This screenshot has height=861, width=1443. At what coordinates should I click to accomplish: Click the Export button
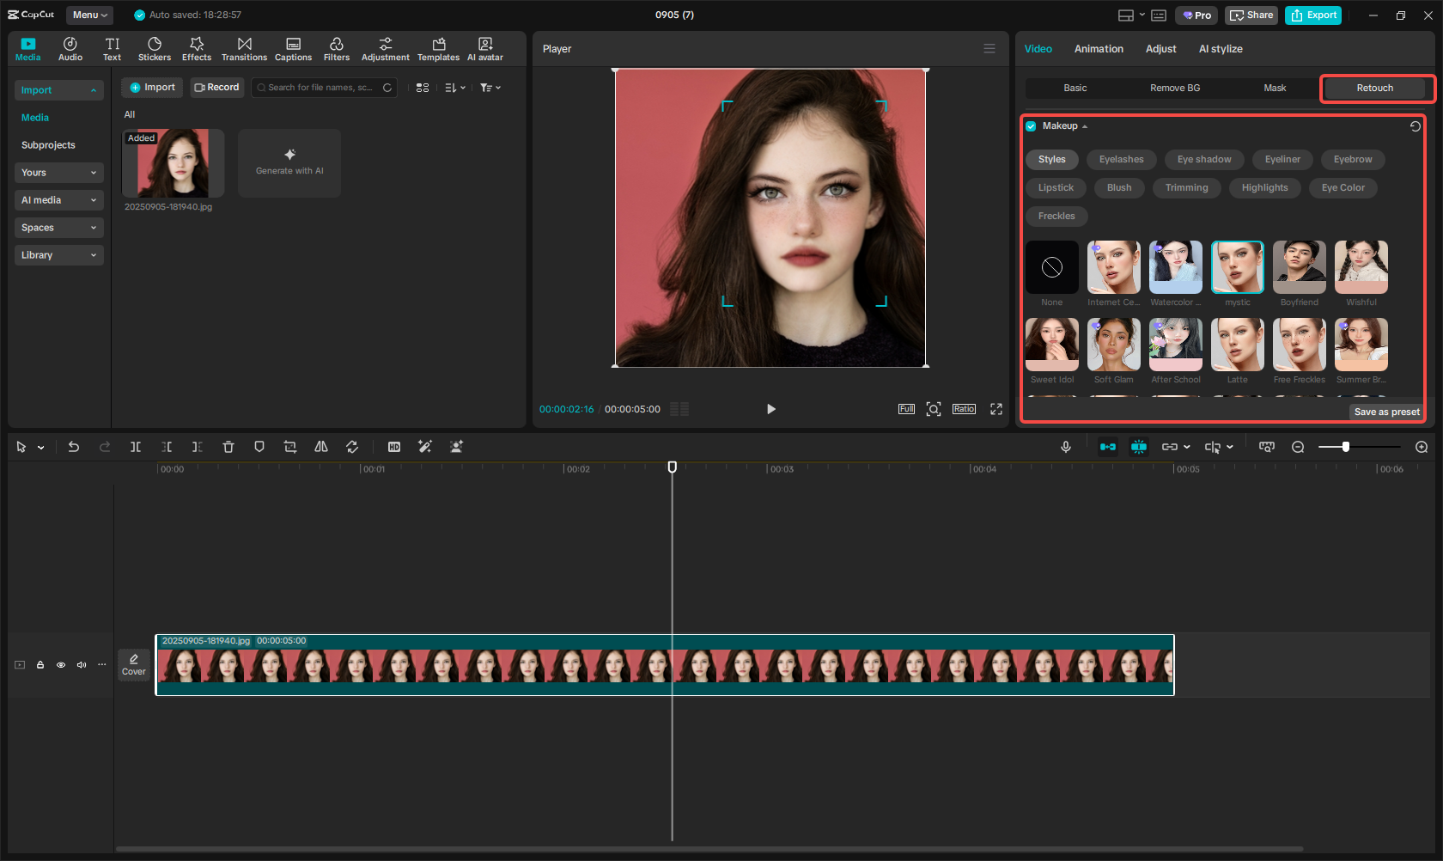(1312, 15)
